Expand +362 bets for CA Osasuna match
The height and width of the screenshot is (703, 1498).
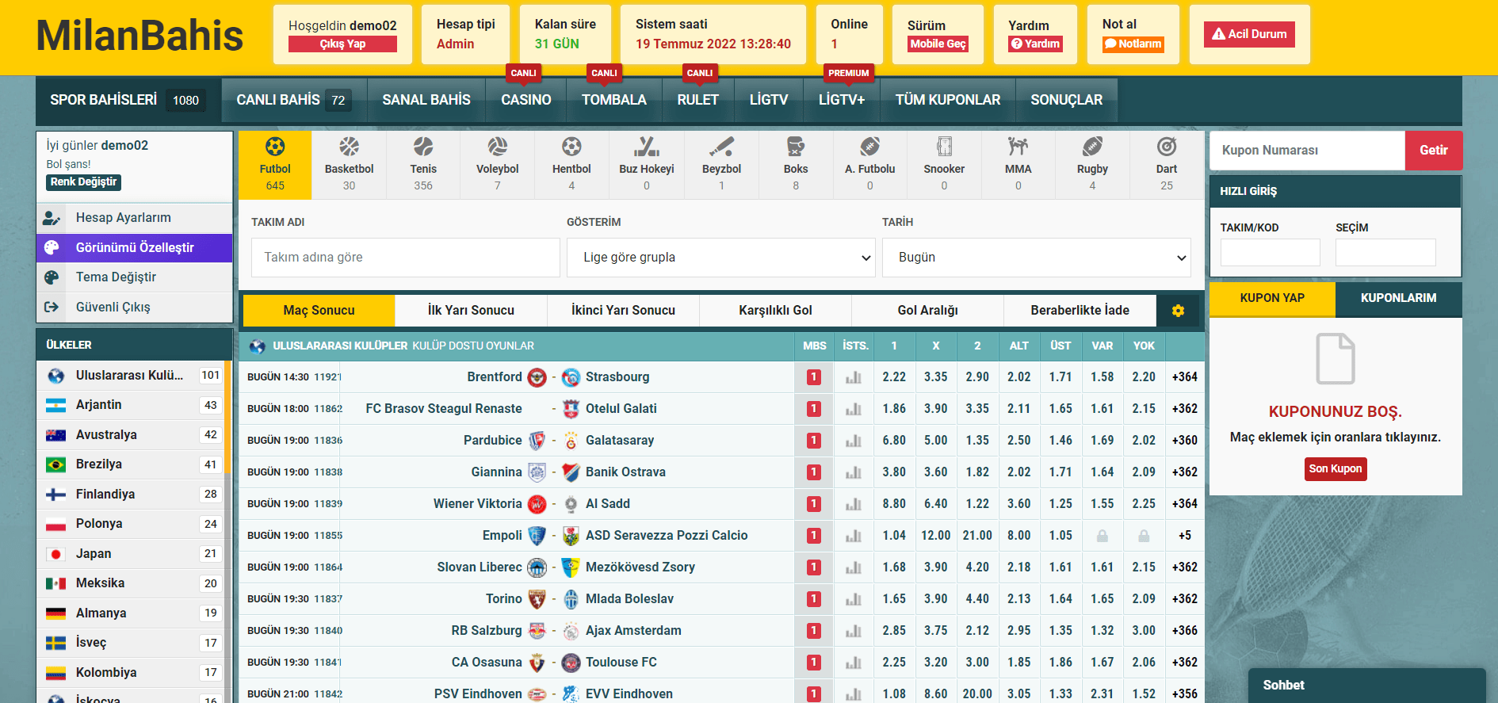point(1185,663)
